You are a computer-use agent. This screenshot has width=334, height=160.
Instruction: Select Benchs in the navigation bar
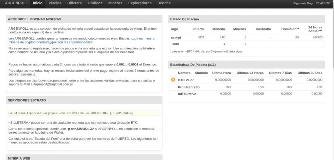(164, 3)
